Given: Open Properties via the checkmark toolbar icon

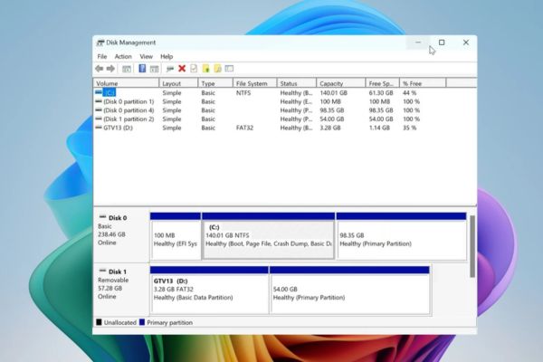Looking at the screenshot, I should coord(194,68).
